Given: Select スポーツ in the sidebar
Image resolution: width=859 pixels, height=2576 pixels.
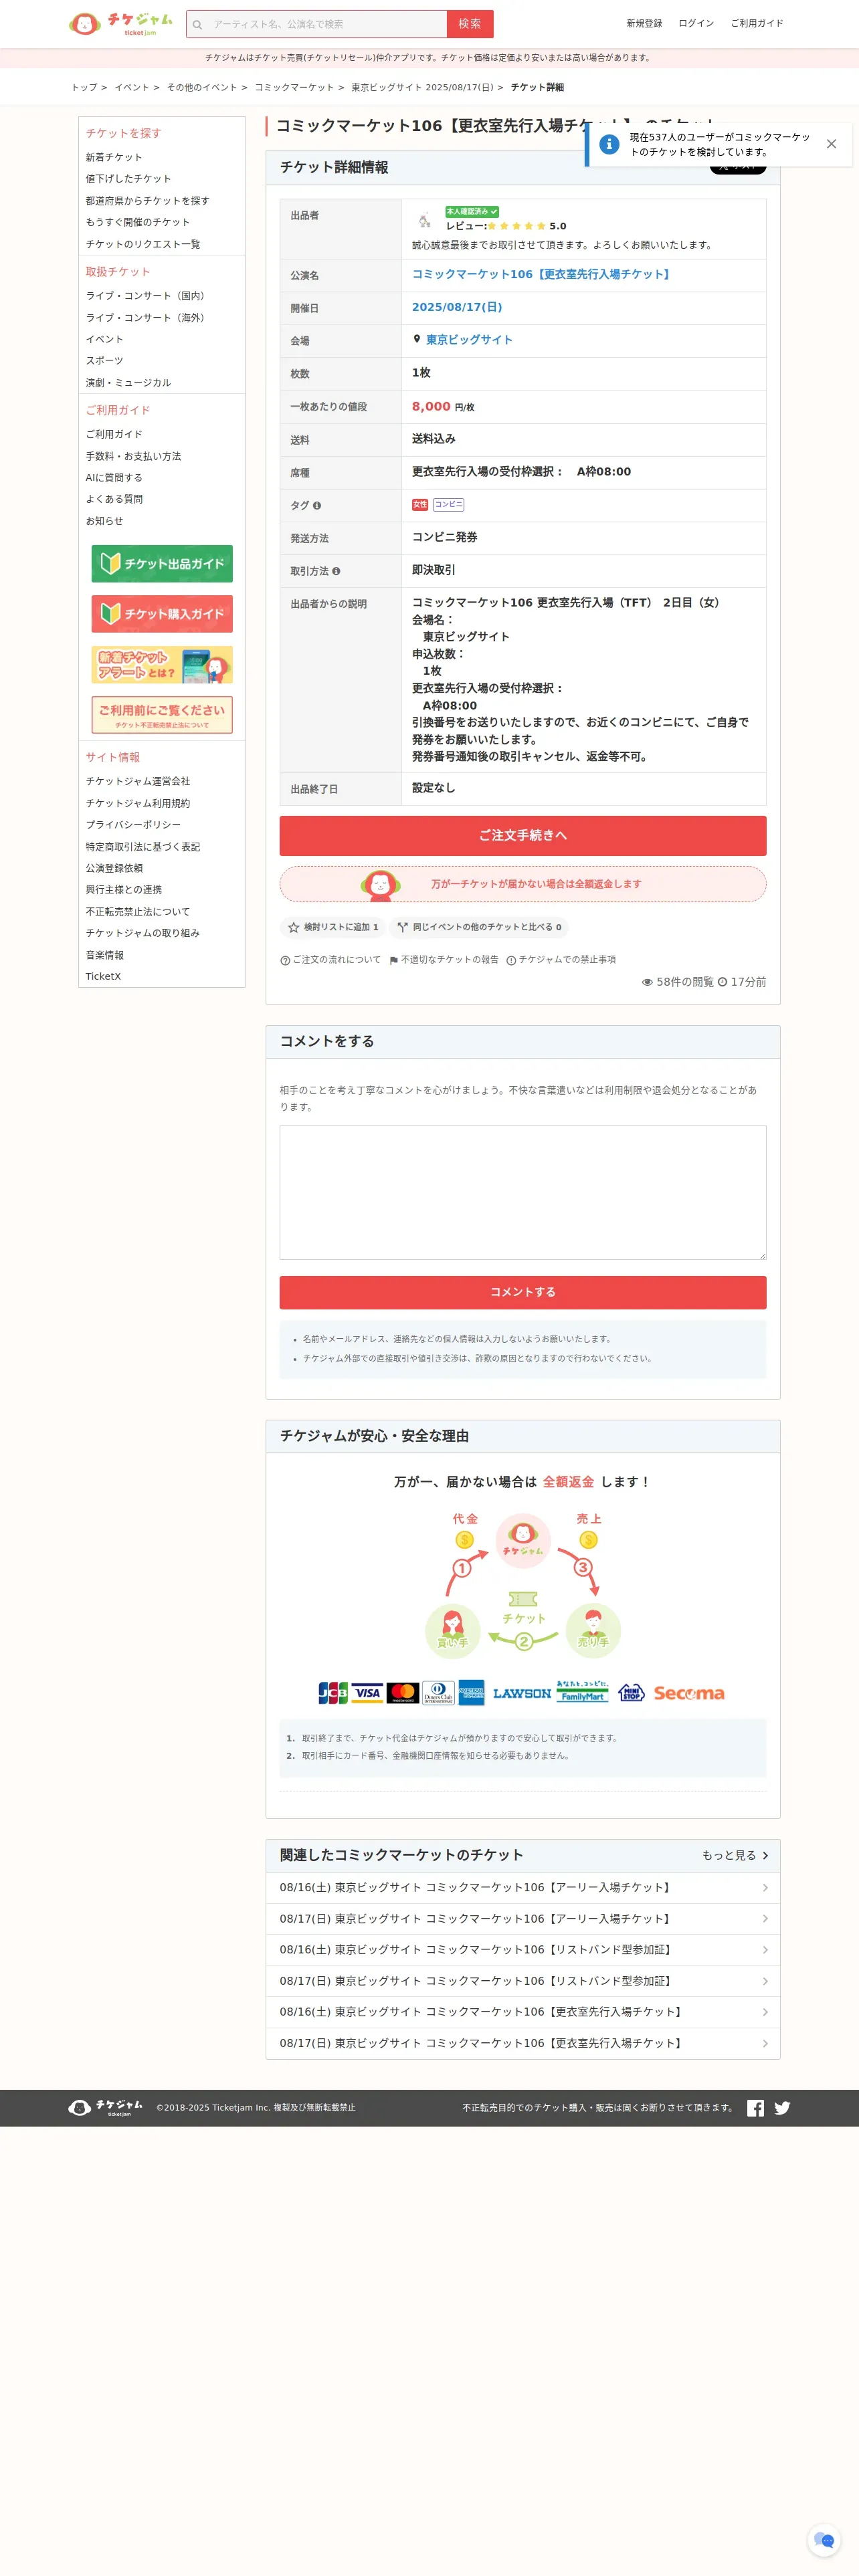Looking at the screenshot, I should tap(104, 361).
